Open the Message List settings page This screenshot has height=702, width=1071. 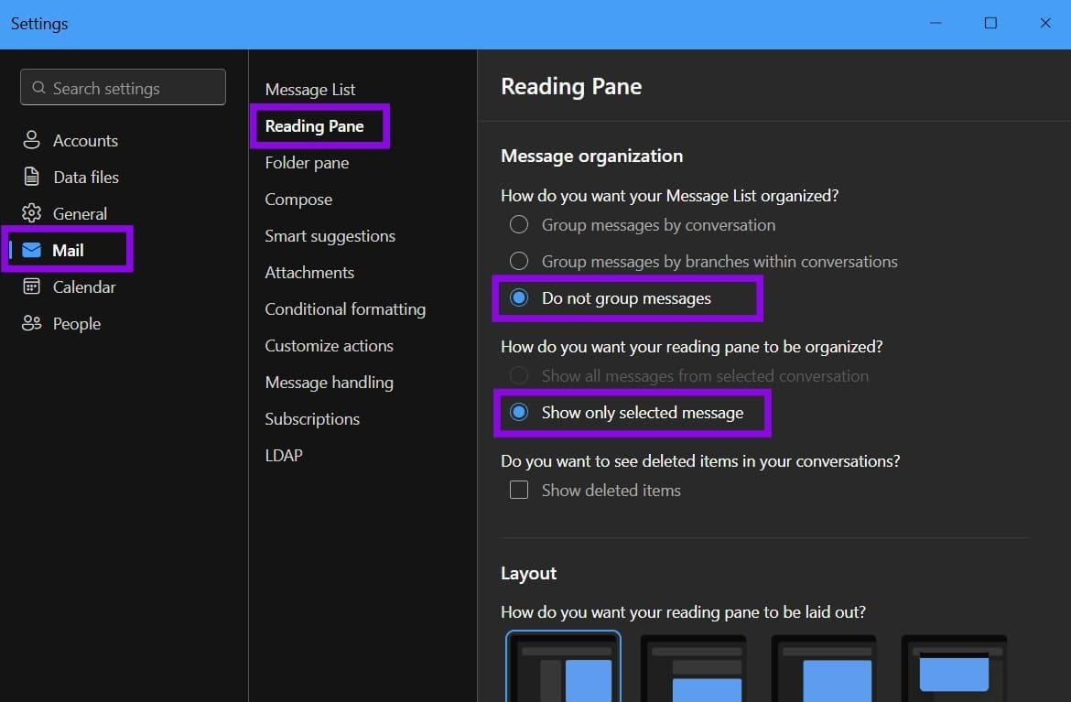[x=310, y=90]
